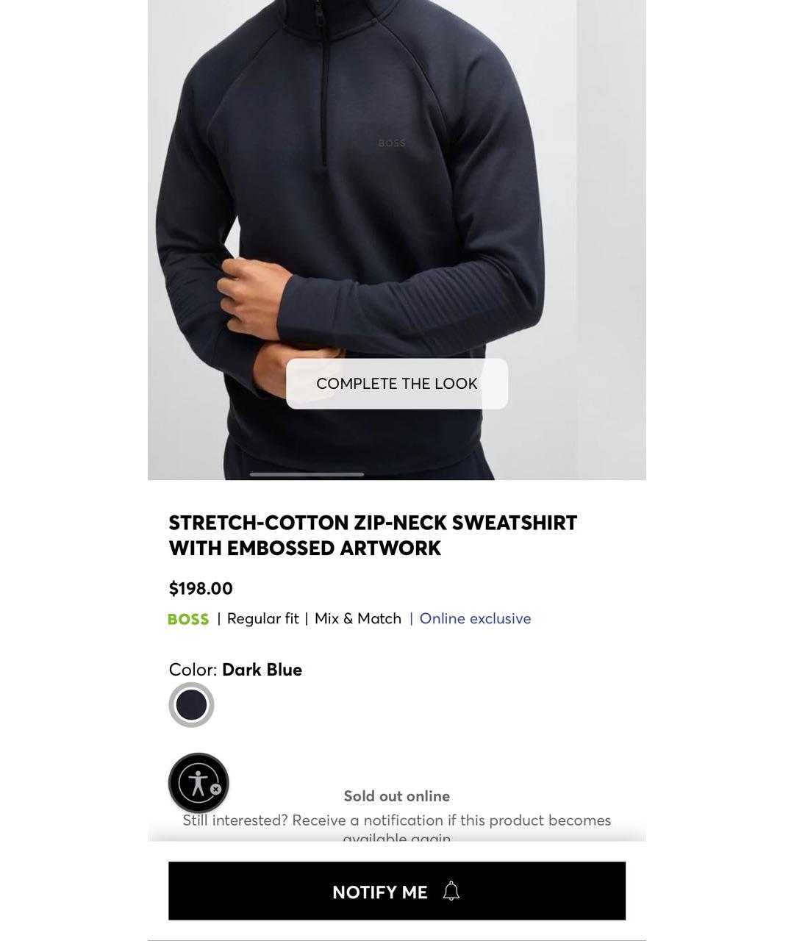This screenshot has width=794, height=941.
Task: Open the Online exclusive link
Action: 475,619
